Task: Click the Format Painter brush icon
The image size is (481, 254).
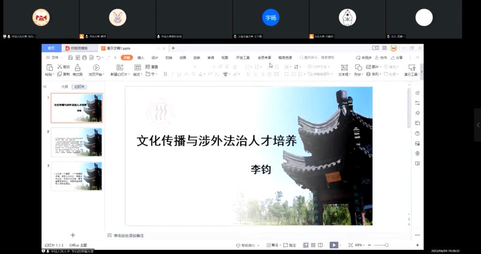Action: pyautogui.click(x=78, y=67)
